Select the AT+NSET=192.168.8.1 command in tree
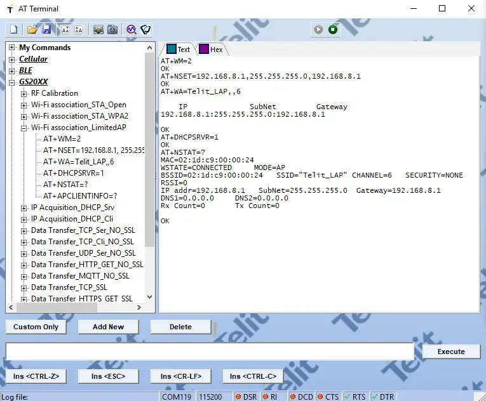 (x=93, y=150)
